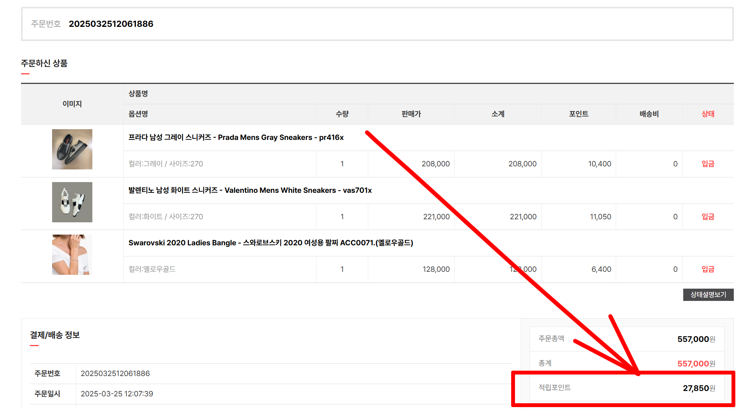
Task: Click the 컬러:옐로우골드 option text
Action: coord(152,269)
